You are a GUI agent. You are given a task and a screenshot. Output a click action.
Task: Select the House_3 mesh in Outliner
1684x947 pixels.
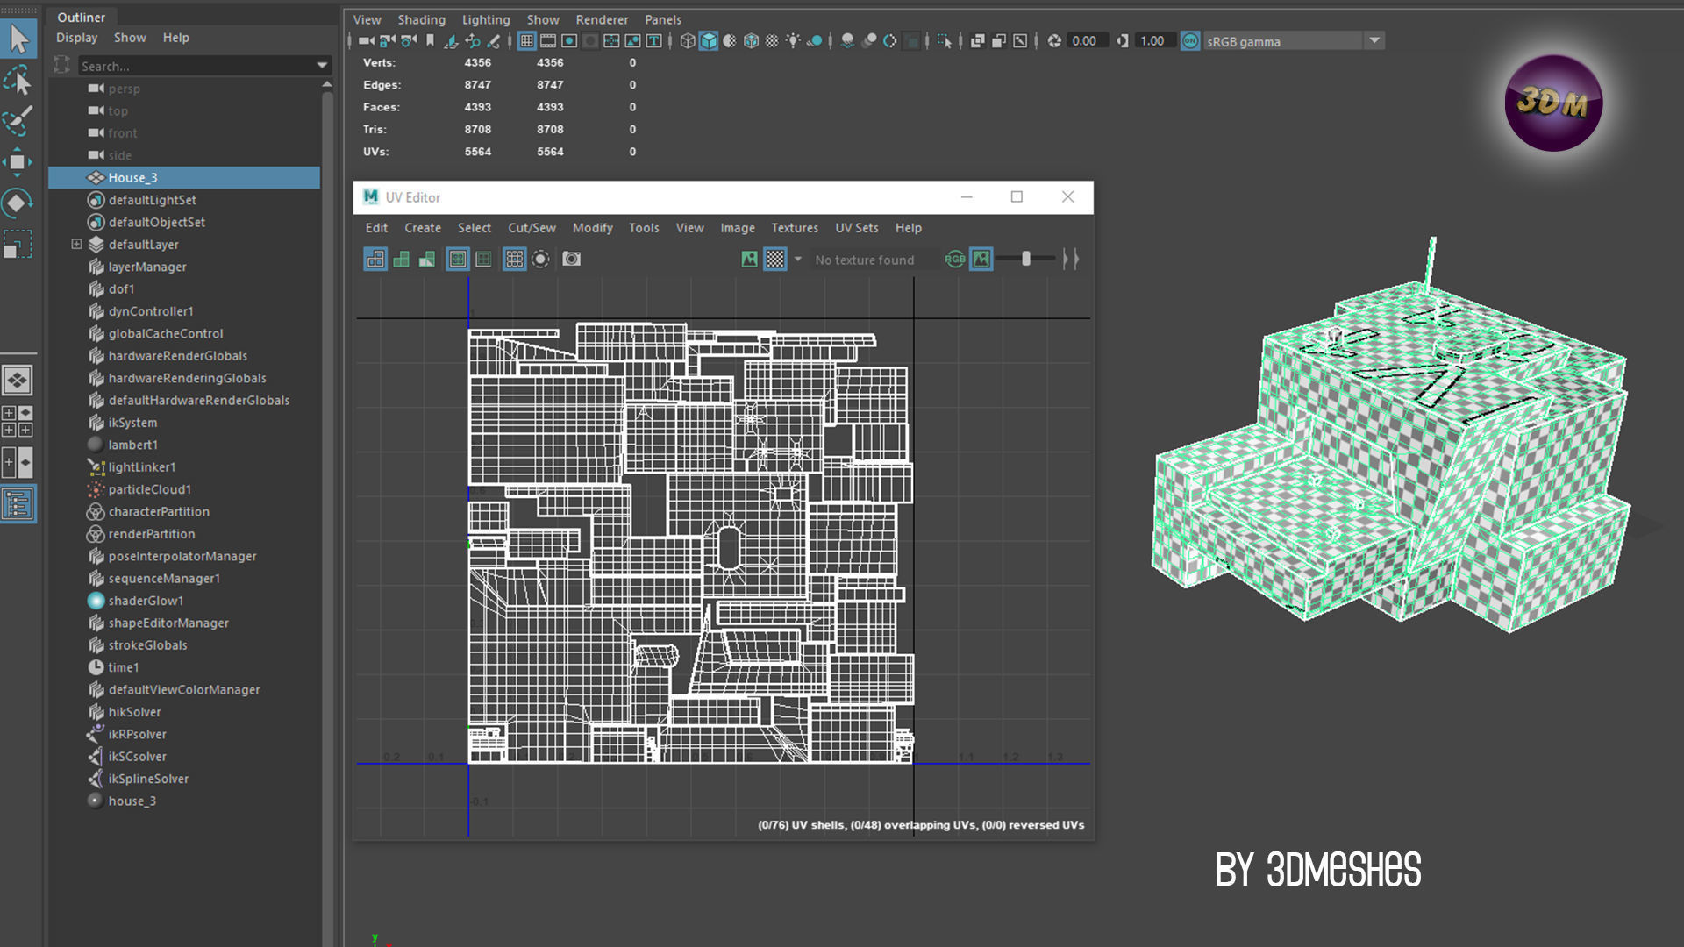click(x=132, y=178)
